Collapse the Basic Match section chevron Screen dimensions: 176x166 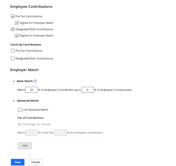click(x=14, y=81)
